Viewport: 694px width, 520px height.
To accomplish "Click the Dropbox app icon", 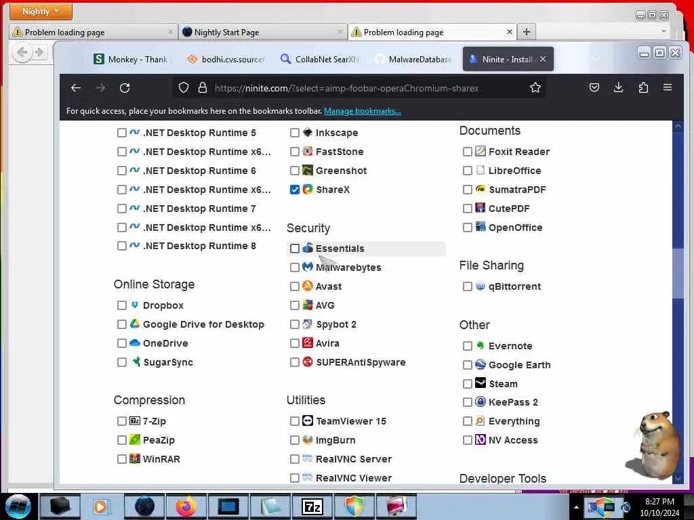I will tap(135, 305).
